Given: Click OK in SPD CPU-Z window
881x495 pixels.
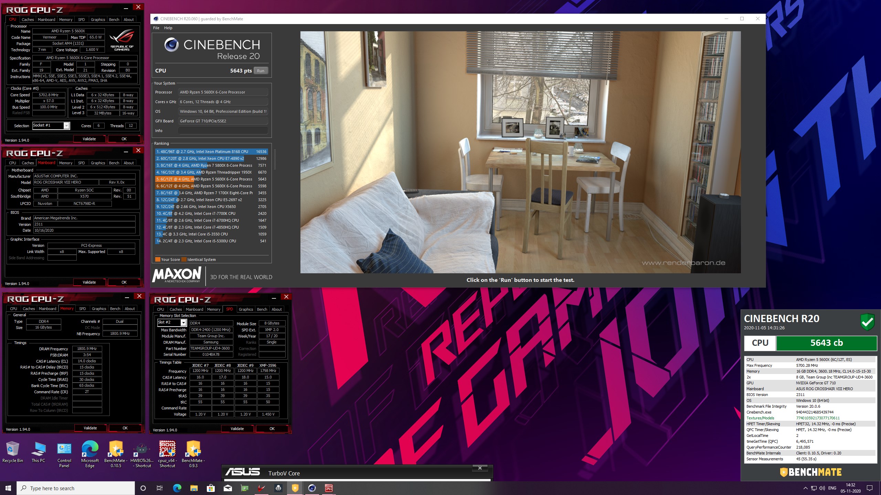Looking at the screenshot, I should click(x=272, y=429).
